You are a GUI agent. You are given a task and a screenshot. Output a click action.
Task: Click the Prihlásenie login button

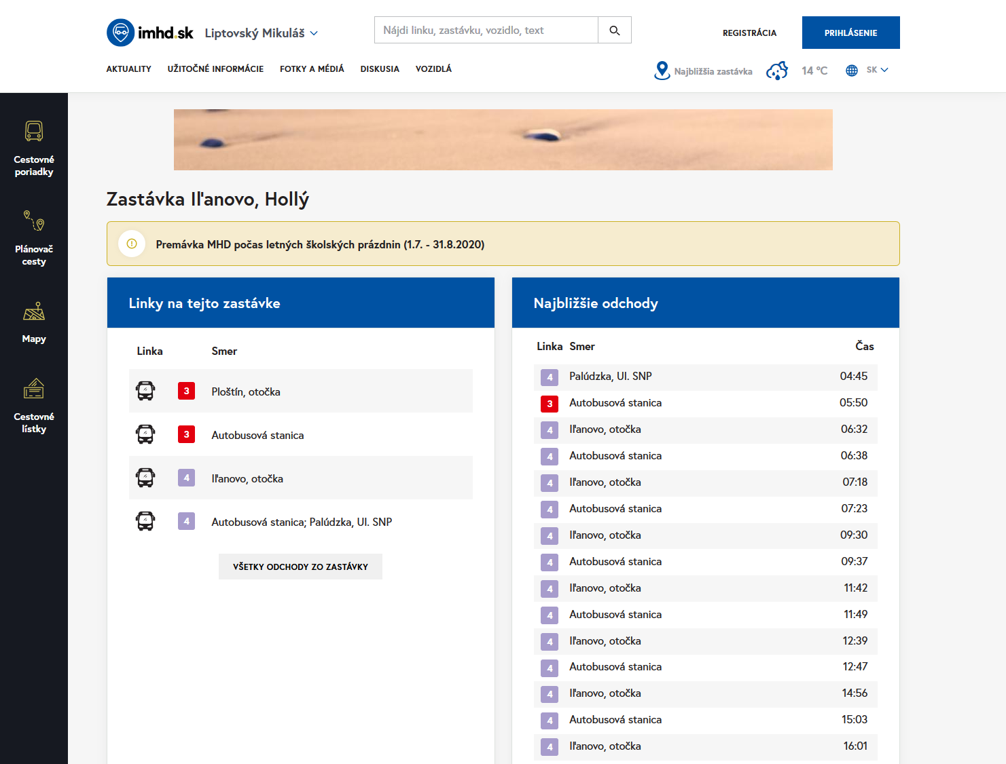coord(850,33)
